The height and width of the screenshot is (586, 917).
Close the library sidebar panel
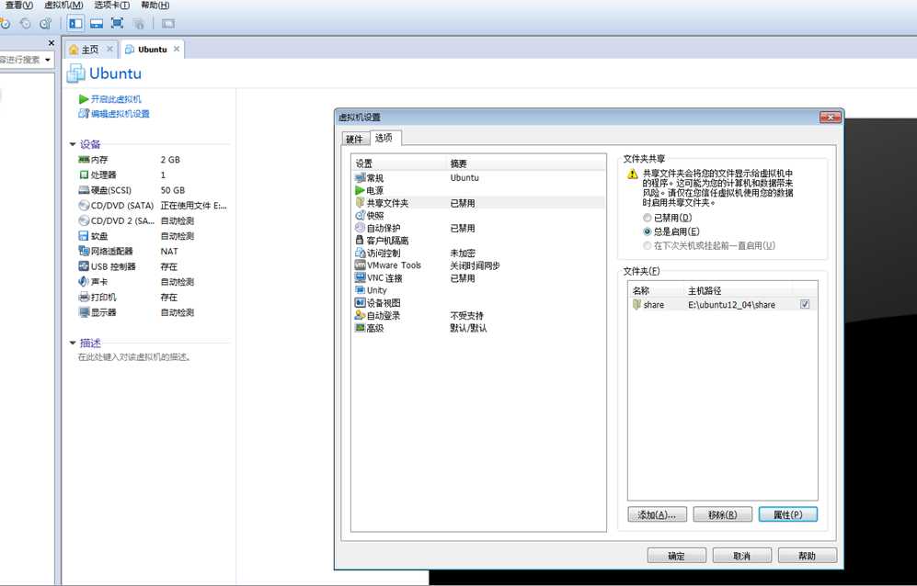51,42
